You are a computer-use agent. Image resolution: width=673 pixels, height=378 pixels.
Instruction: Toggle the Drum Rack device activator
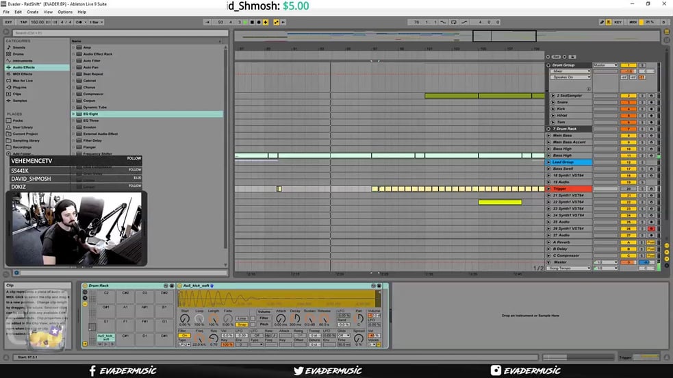click(x=85, y=286)
